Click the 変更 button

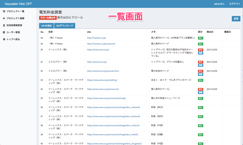point(236,19)
